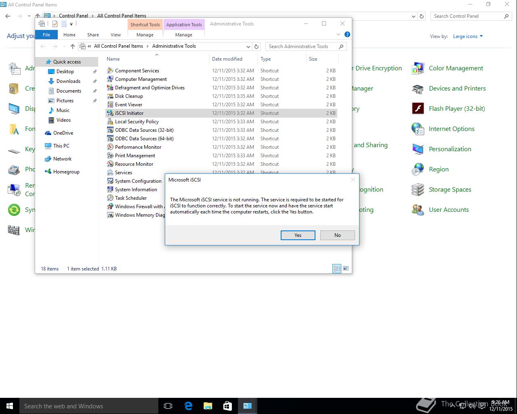Image resolution: width=517 pixels, height=414 pixels.
Task: Select ODBC Data Sources (32-bit) icon
Action: coord(110,130)
